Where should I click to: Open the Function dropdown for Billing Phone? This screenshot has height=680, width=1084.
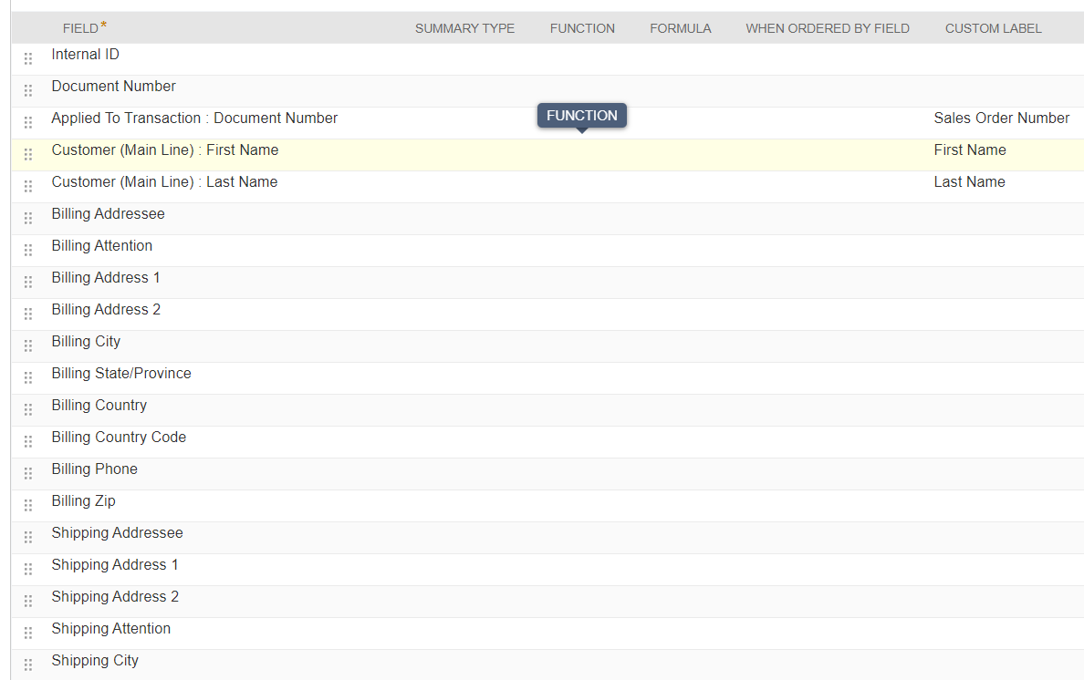pos(582,469)
